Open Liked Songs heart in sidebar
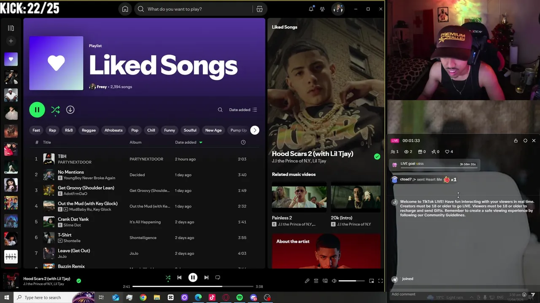The image size is (540, 303). click(x=11, y=59)
